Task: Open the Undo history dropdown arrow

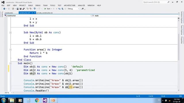Action: click(x=37, y=9)
